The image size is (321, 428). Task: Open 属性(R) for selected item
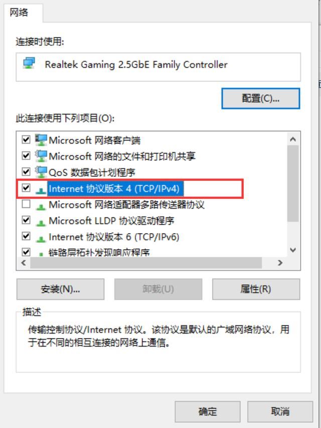pyautogui.click(x=256, y=289)
